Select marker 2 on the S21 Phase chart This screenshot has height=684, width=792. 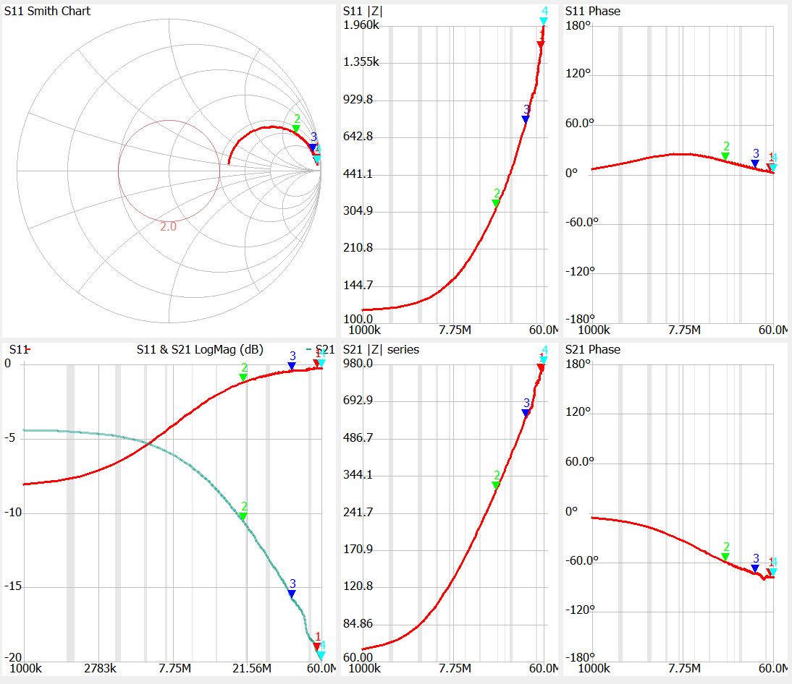tap(725, 556)
